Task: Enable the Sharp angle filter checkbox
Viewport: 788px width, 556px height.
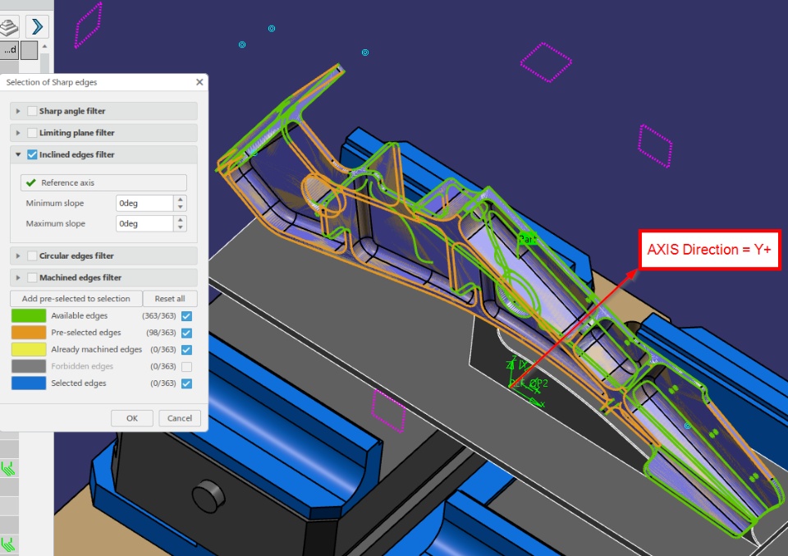Action: (32, 111)
